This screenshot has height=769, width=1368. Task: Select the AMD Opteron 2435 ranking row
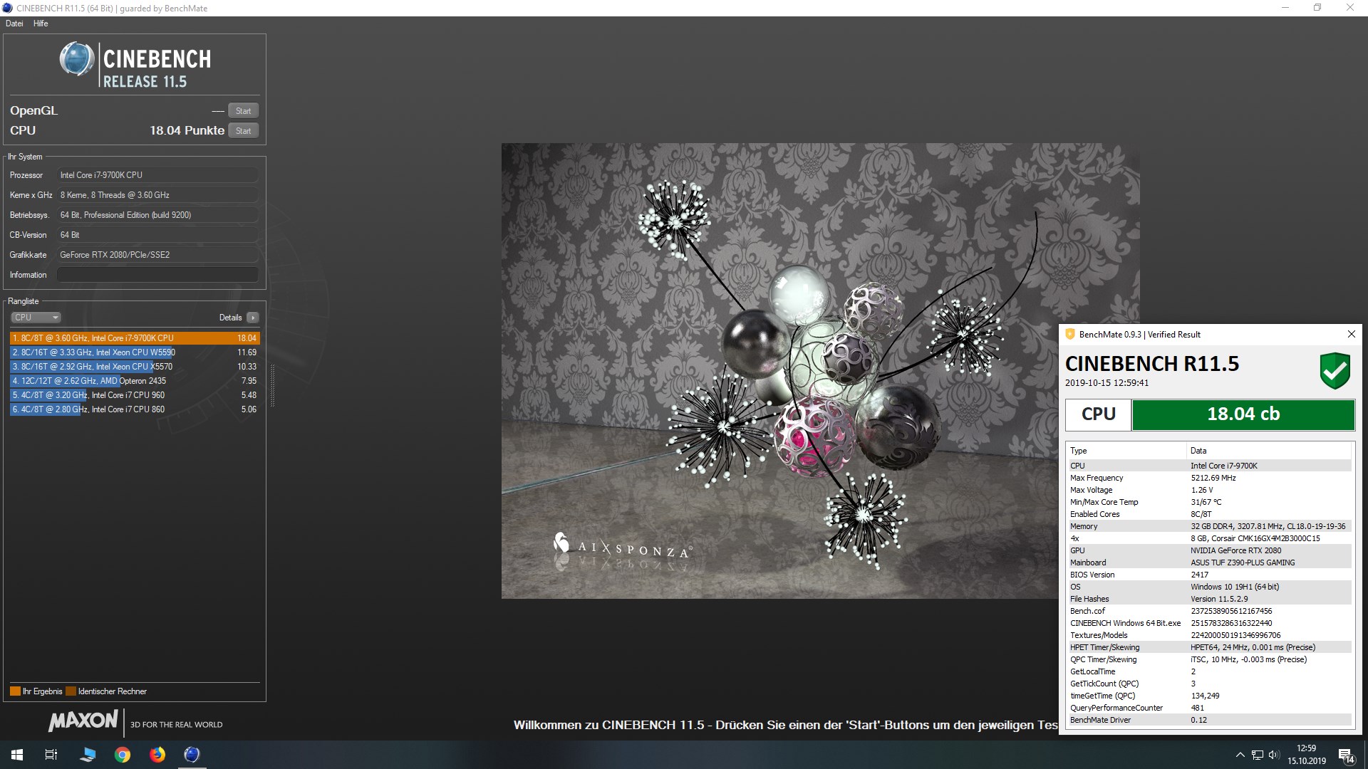point(135,381)
